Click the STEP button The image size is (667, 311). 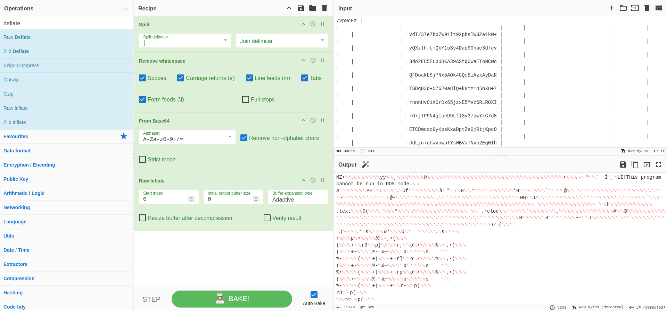point(151,299)
